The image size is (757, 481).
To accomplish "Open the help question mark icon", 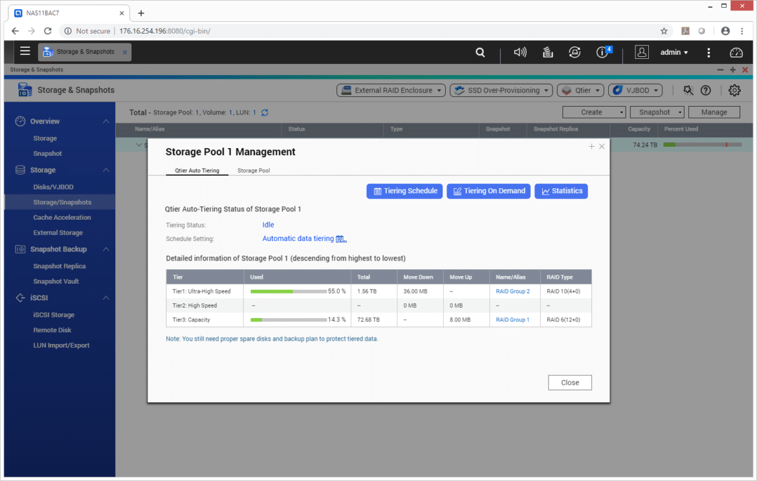I will click(705, 91).
